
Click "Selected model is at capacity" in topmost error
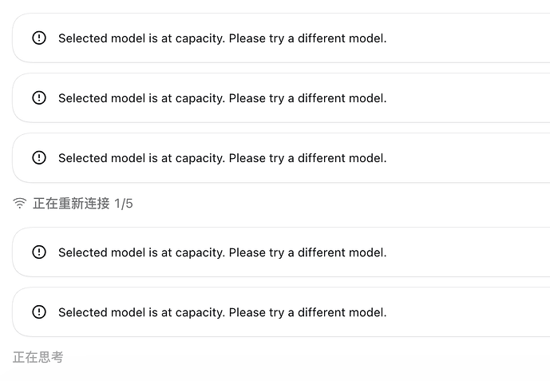[x=141, y=38]
